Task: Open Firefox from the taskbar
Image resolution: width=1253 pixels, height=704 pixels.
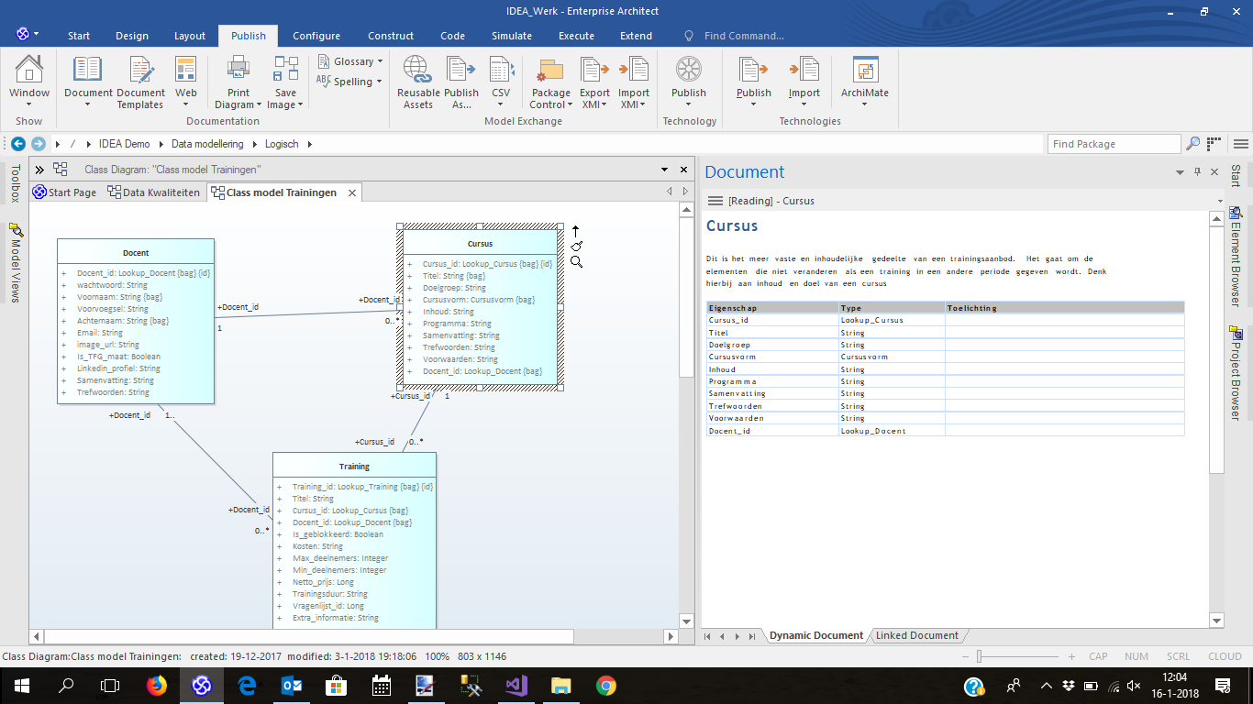Action: [157, 686]
